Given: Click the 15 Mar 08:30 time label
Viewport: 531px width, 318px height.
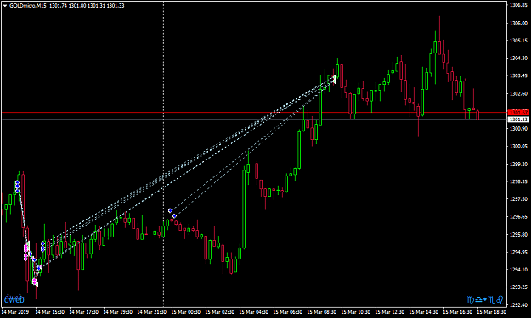Looking at the screenshot, I should (321, 312).
